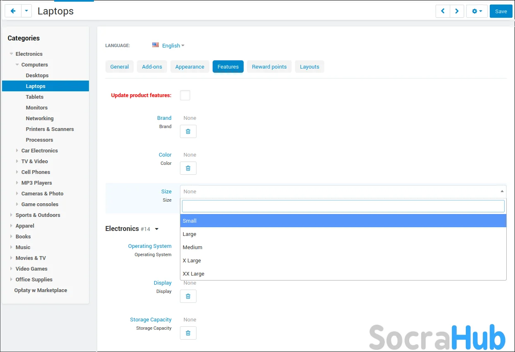Open the Reward points tab
This screenshot has width=515, height=352.
[269, 67]
